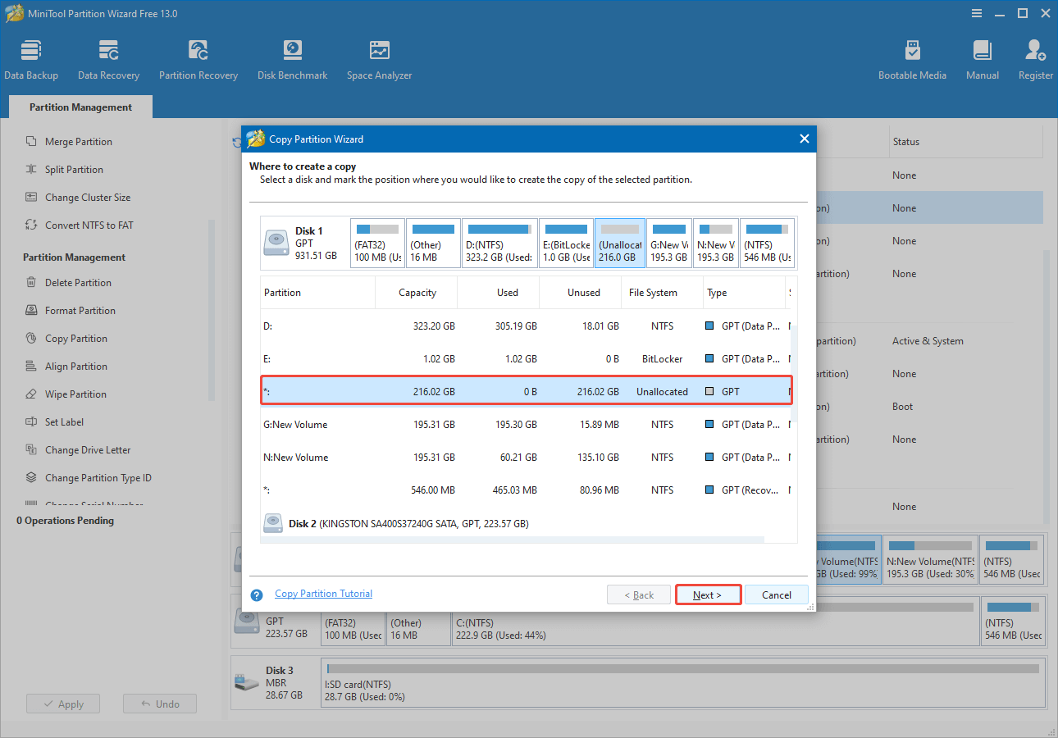The image size is (1058, 738).
Task: Launch Data Recovery
Action: coord(108,57)
